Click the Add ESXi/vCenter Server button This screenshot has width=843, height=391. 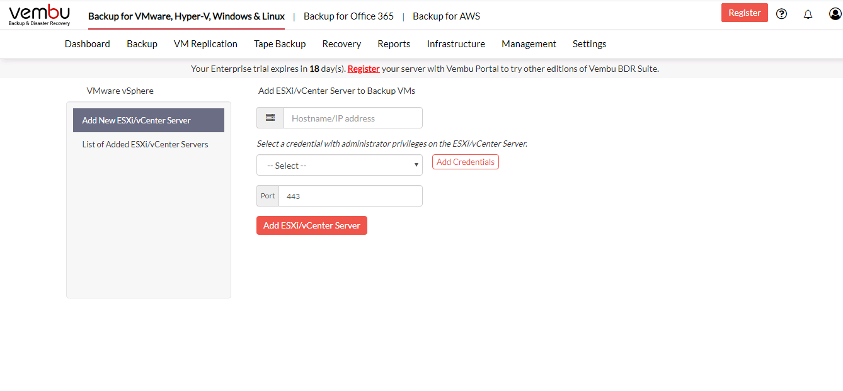point(312,225)
